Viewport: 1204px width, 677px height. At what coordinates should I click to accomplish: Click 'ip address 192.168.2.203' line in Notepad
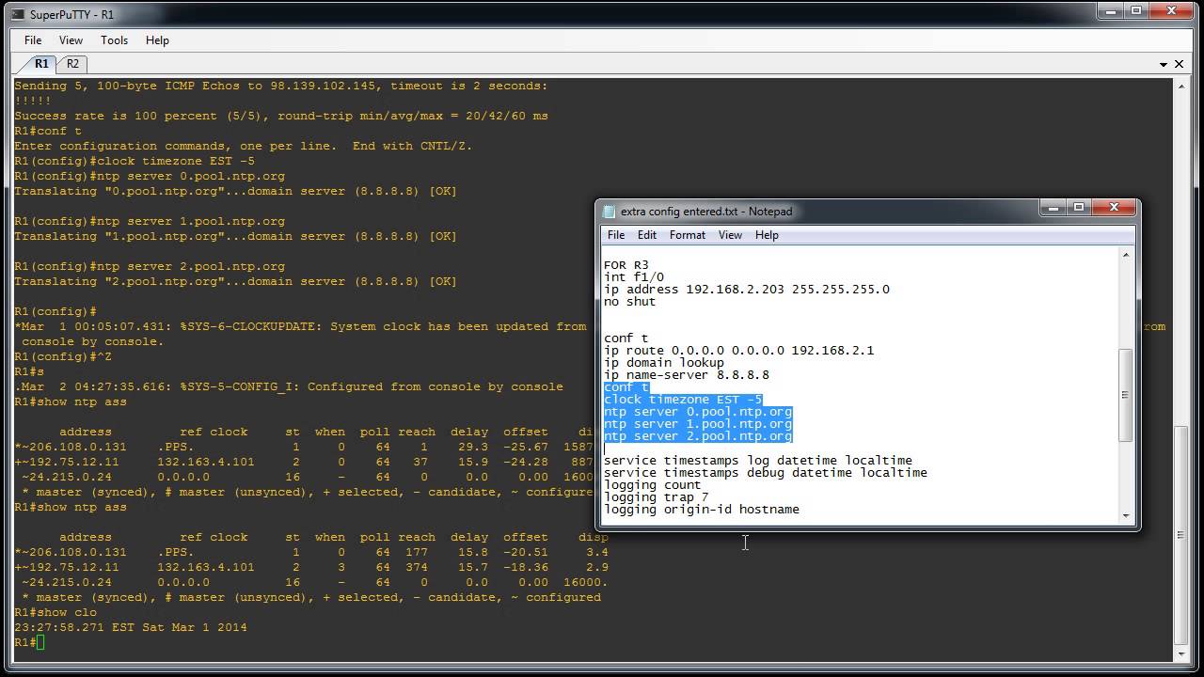click(x=747, y=290)
